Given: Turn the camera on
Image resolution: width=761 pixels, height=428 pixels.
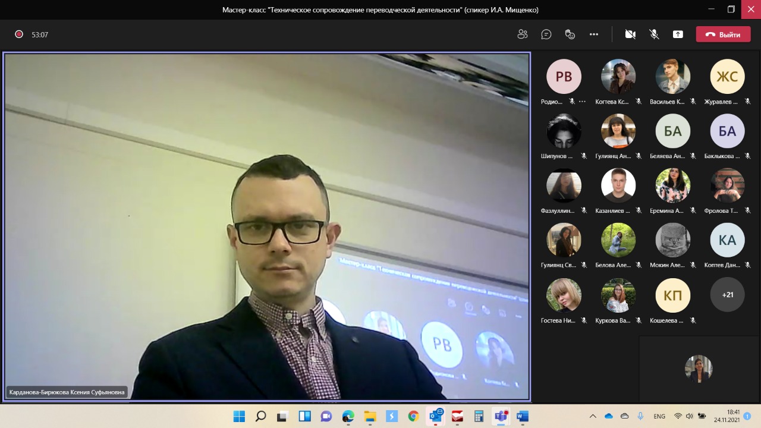Looking at the screenshot, I should point(630,34).
